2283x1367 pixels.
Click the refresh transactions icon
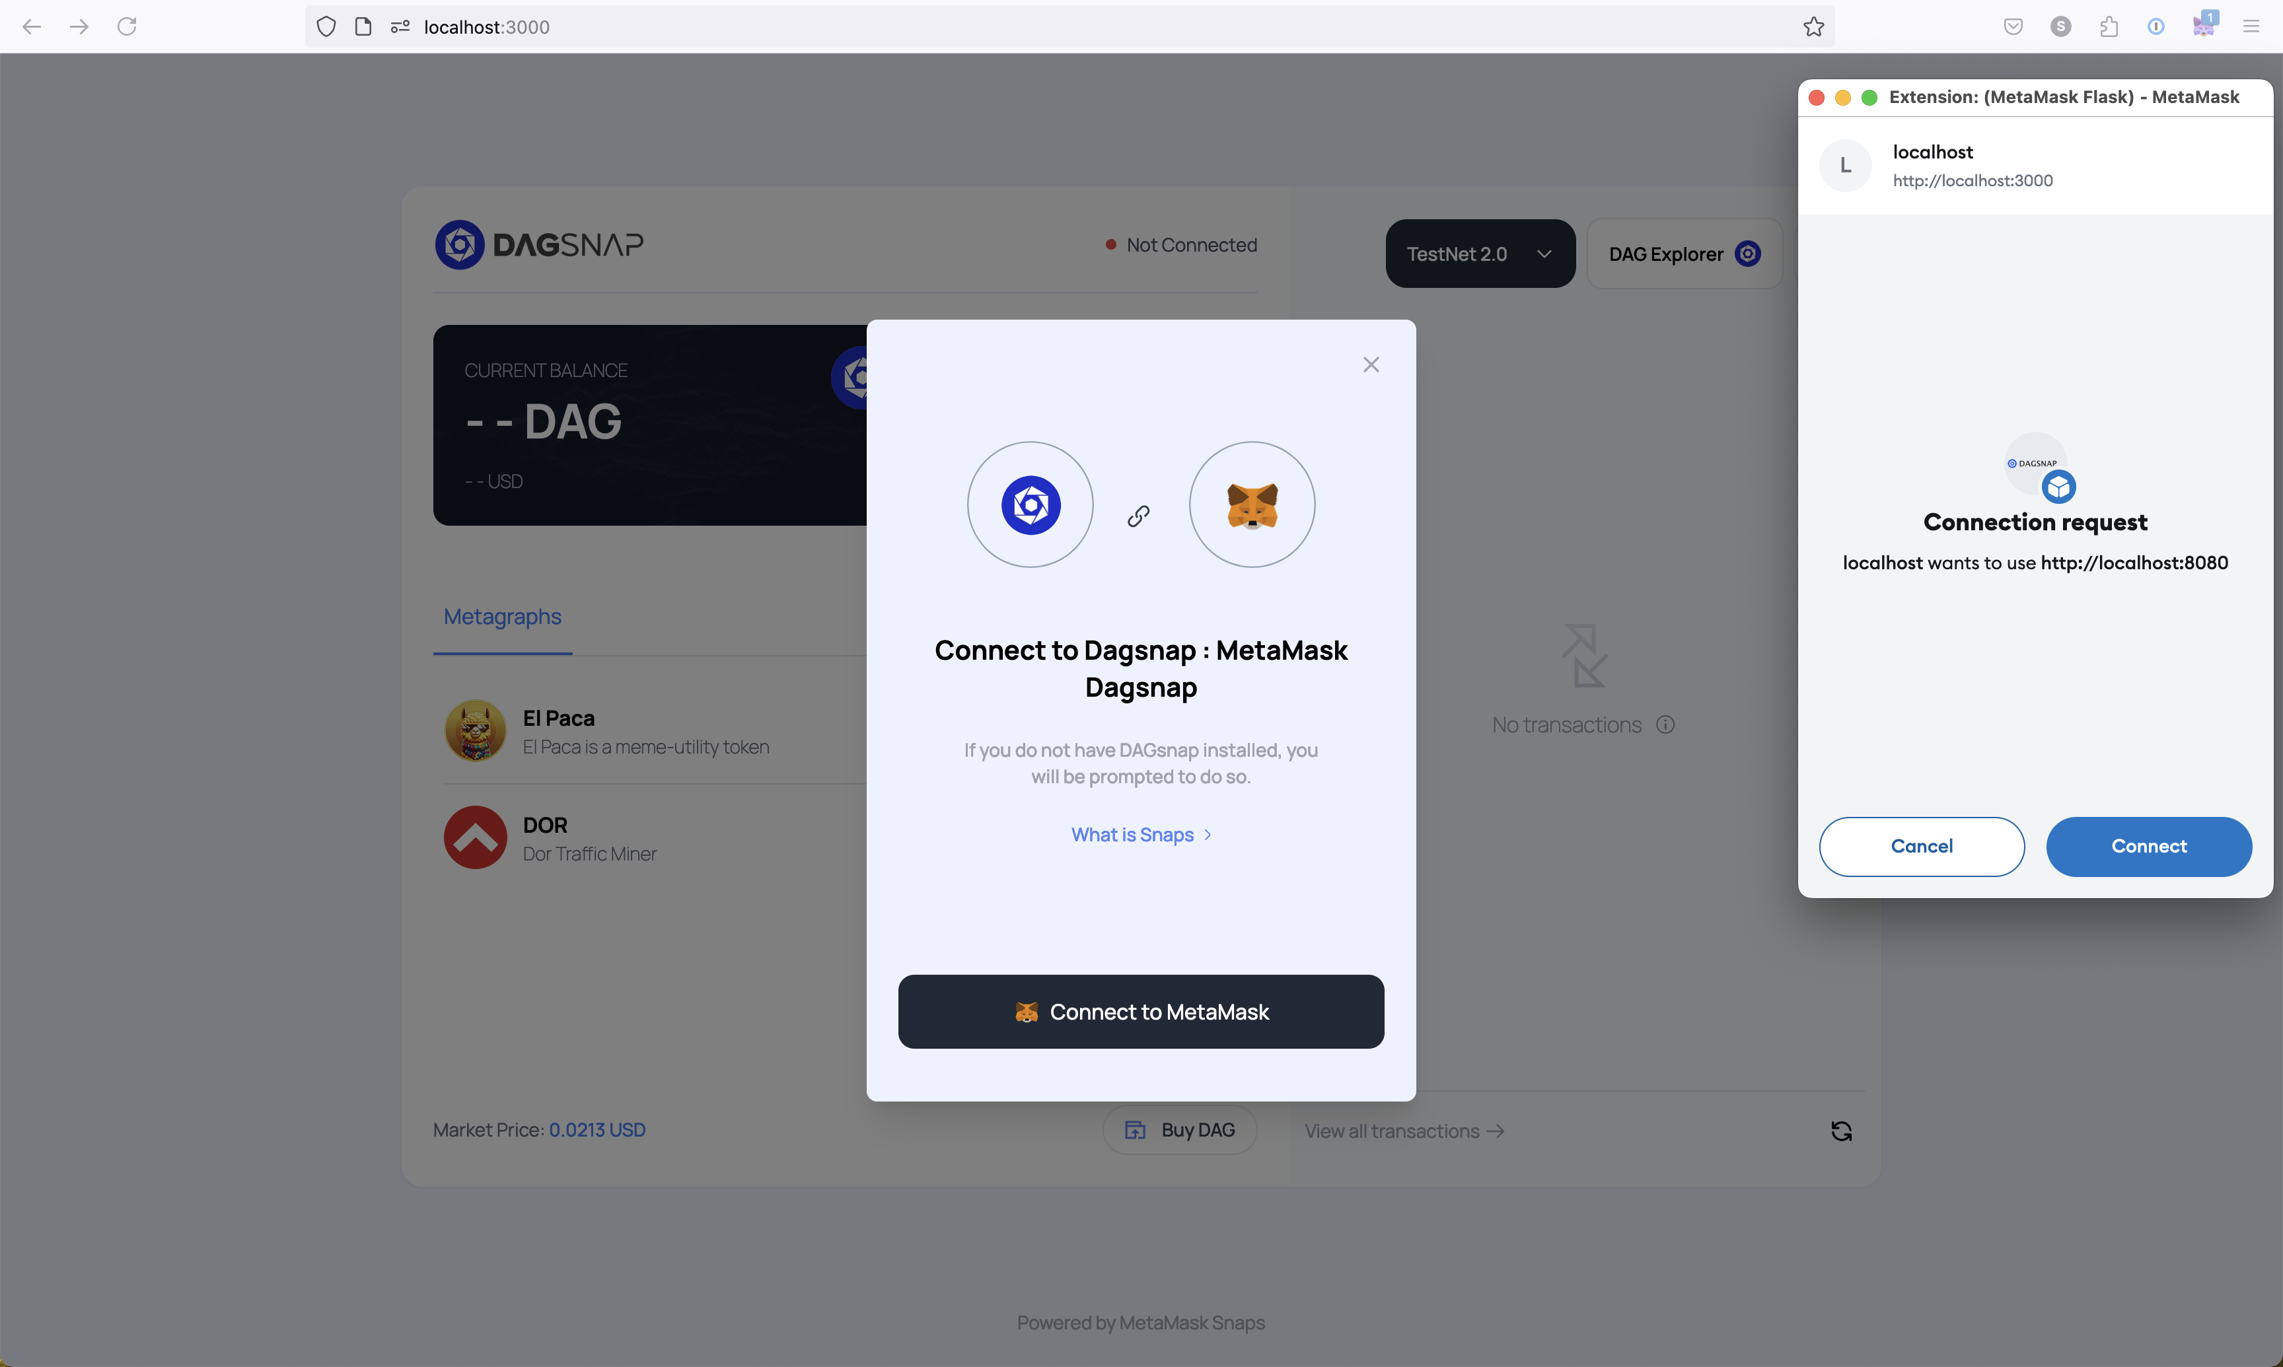pyautogui.click(x=1841, y=1131)
